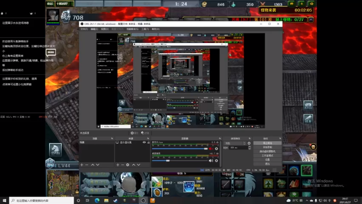362x204 pixels.
Task: Remove selected source with minus icon
Action: click(x=123, y=165)
